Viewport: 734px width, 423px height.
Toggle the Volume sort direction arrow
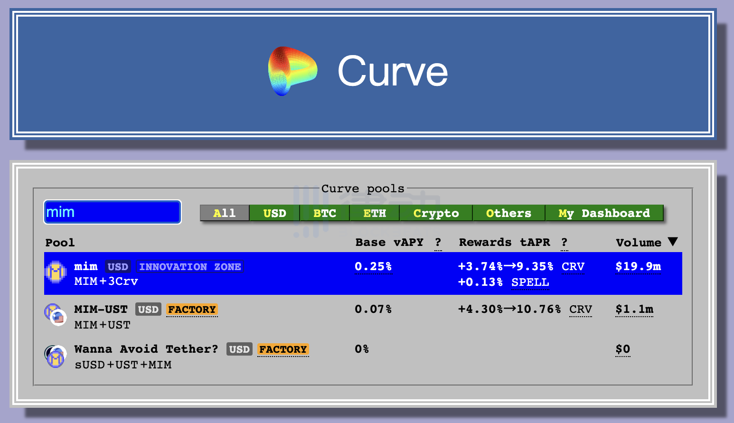(x=672, y=242)
